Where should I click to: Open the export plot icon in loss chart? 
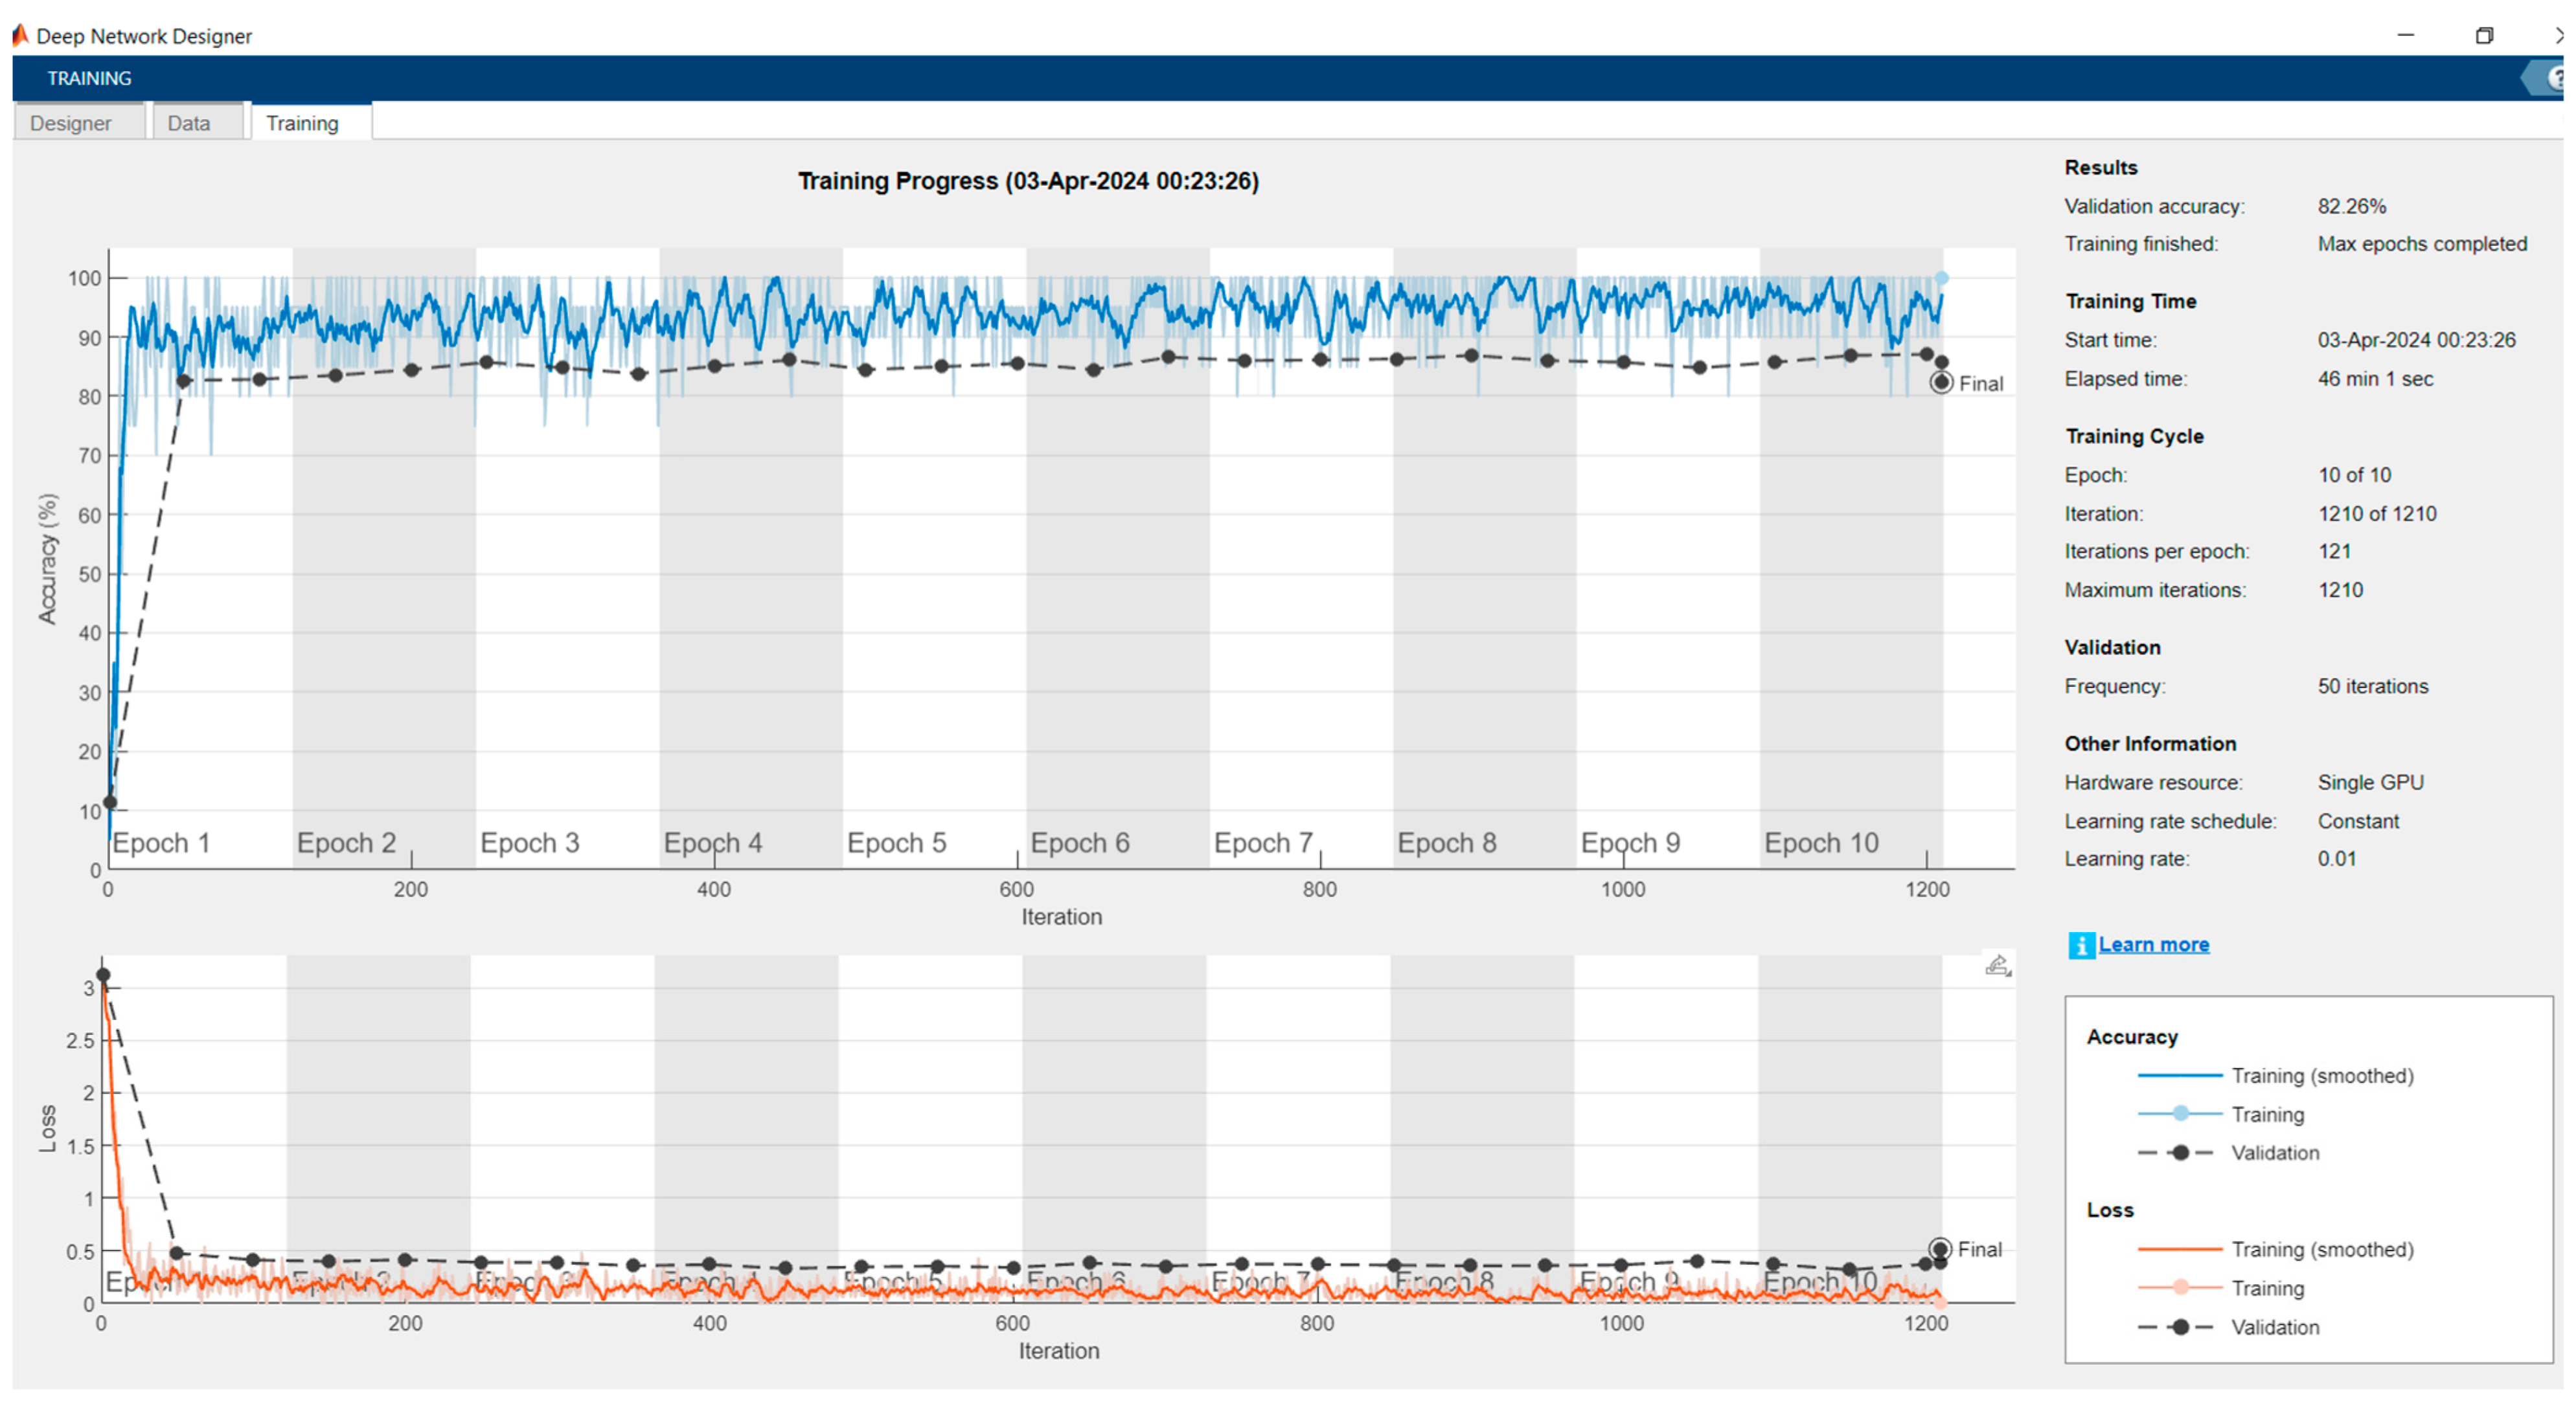point(1997,965)
